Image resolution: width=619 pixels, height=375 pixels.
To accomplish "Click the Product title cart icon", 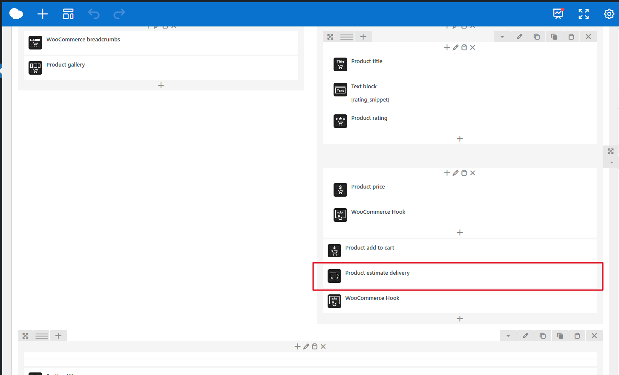I will pyautogui.click(x=340, y=64).
